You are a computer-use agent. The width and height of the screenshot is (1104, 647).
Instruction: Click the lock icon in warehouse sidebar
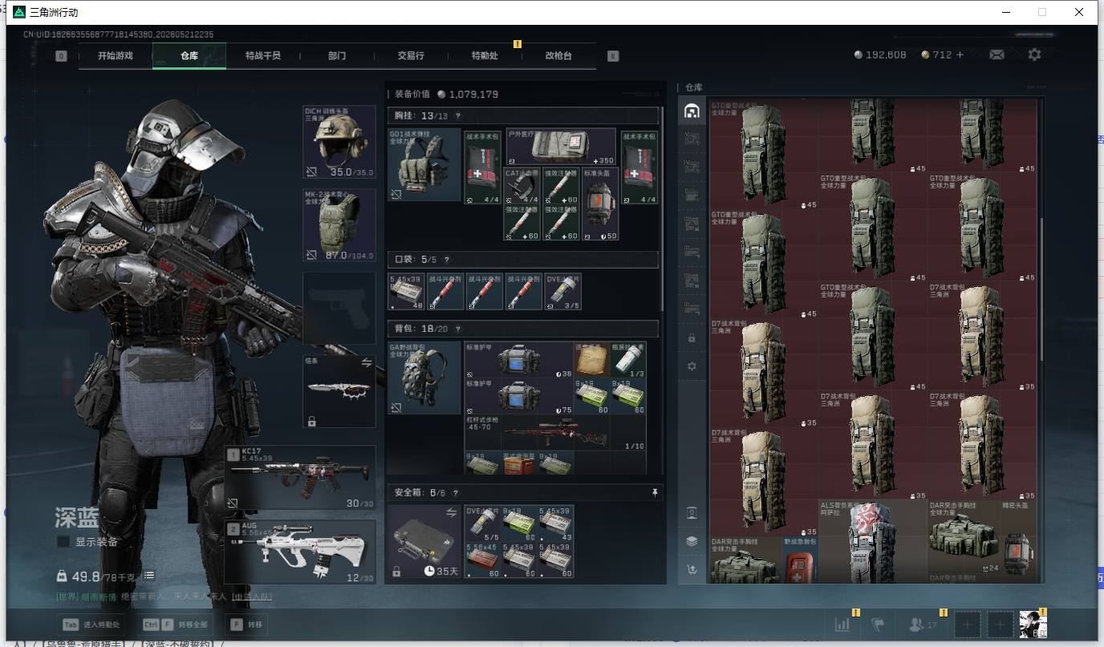(x=692, y=338)
